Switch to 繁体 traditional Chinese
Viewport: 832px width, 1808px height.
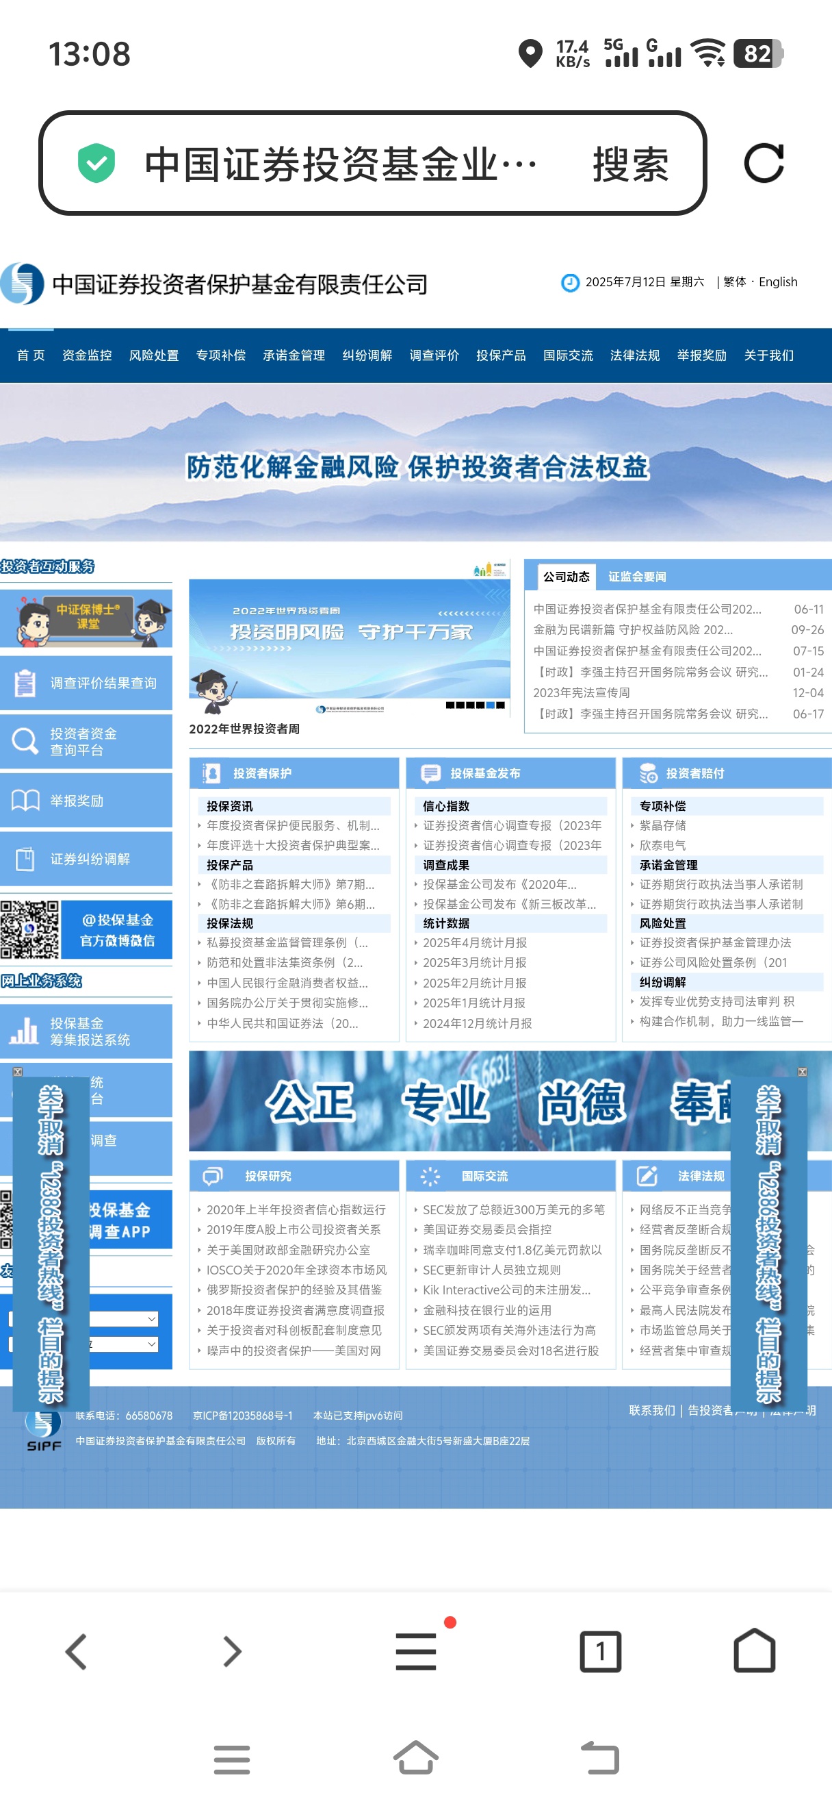coord(735,282)
